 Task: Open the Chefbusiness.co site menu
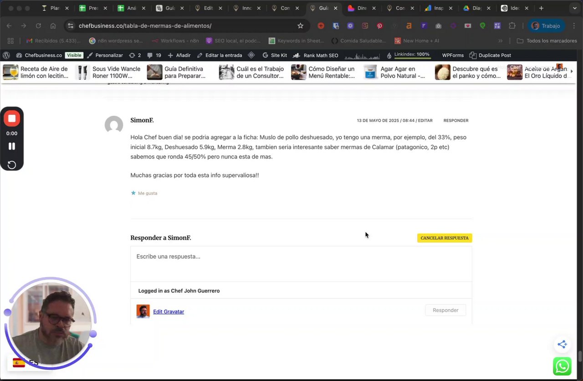click(x=39, y=55)
